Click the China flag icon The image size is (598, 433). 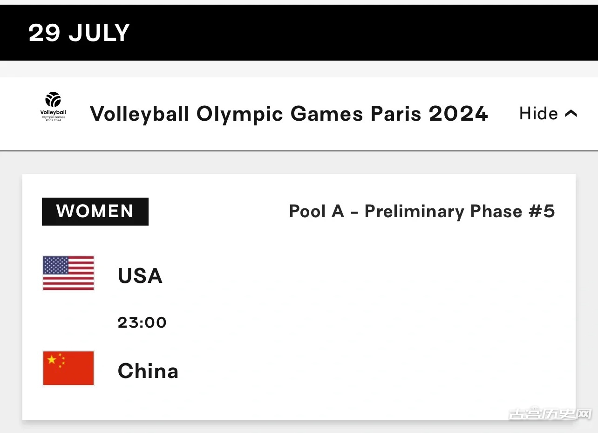click(x=68, y=368)
